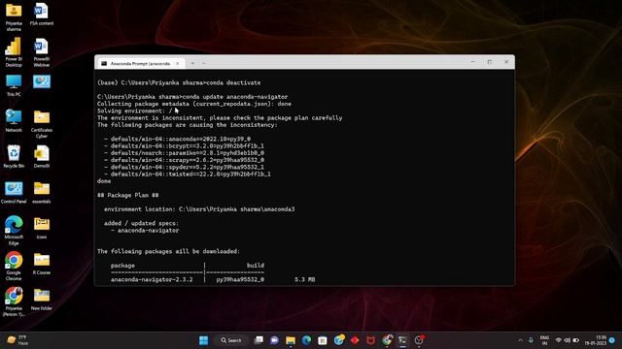Click the Windows Start button
Image resolution: width=622 pixels, height=349 pixels.
click(203, 340)
